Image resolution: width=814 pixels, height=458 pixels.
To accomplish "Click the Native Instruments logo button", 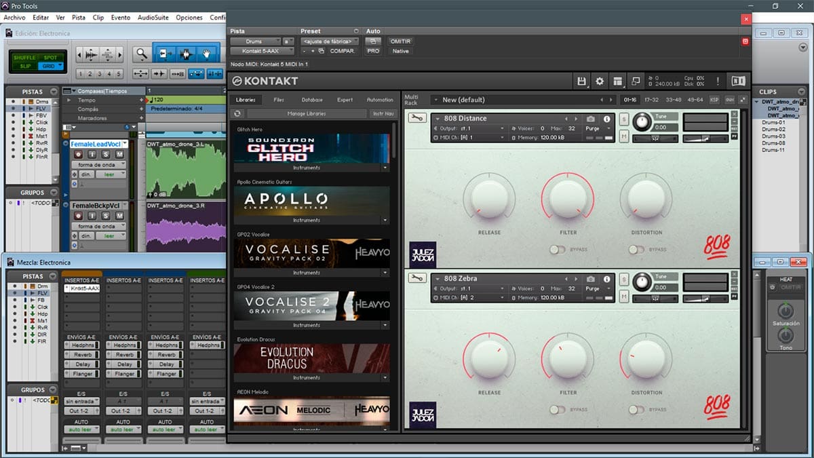I will tap(738, 81).
